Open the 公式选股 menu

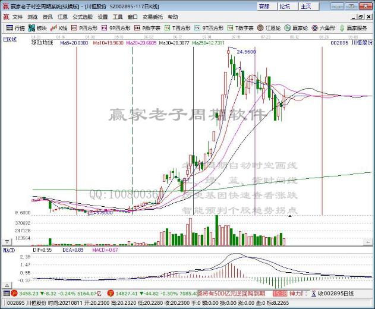point(83,17)
